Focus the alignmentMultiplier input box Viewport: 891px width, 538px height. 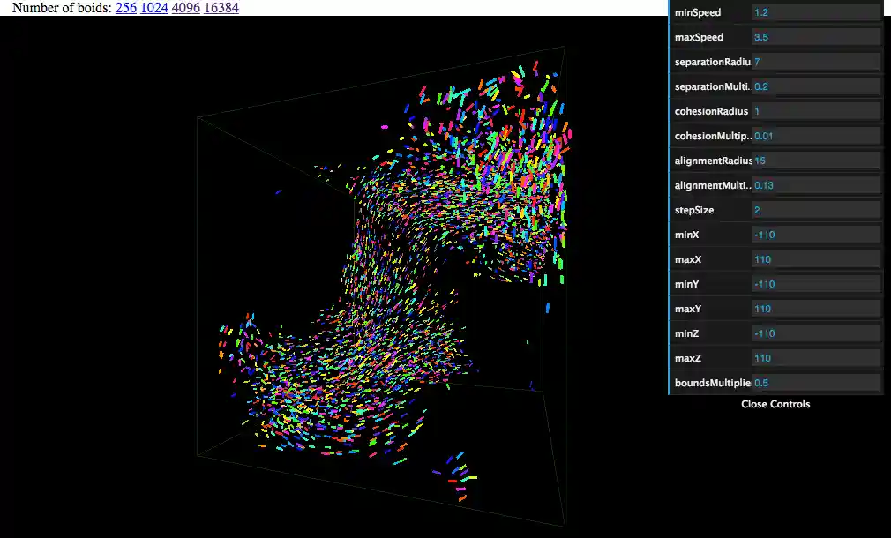[815, 186]
